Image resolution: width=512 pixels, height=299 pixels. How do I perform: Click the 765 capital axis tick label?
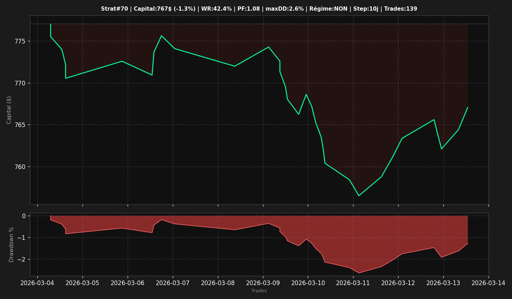point(20,125)
